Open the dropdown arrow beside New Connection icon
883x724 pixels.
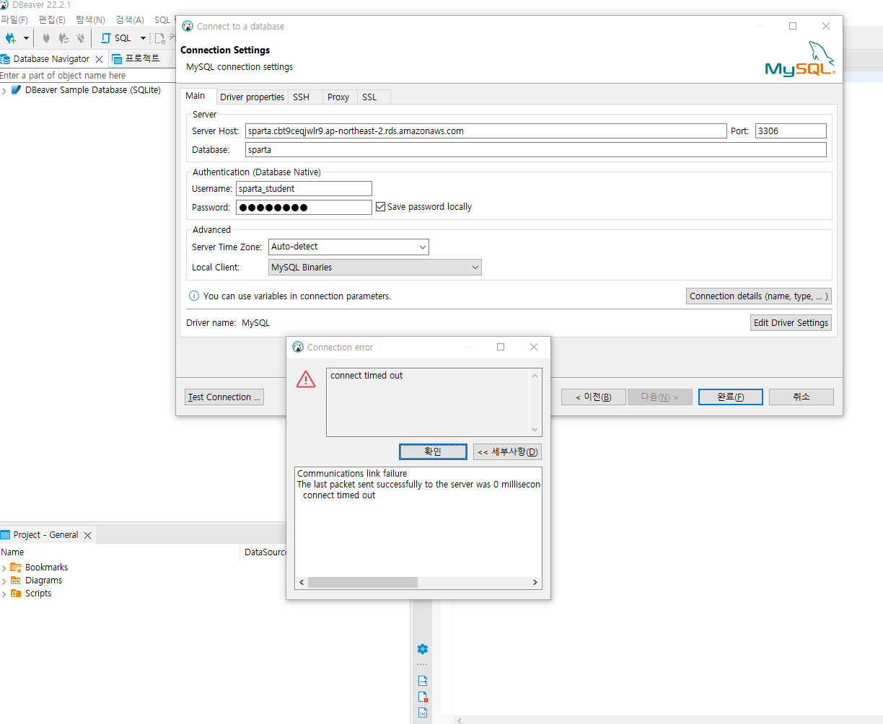27,38
